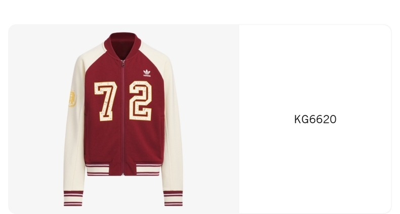Viewport: 400px width, 214px height.
Task: Select the KG6620 product code text
Action: click(x=315, y=119)
